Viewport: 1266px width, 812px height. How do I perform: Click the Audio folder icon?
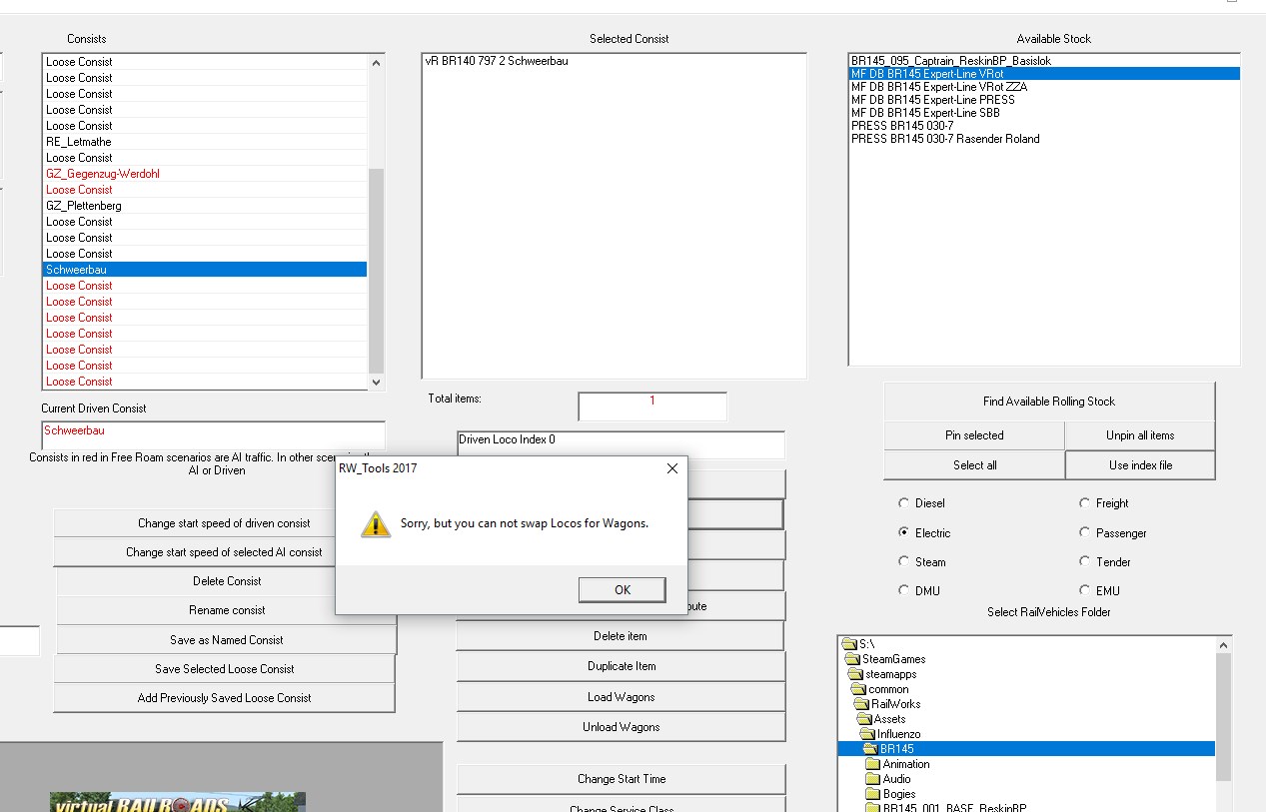tap(872, 779)
